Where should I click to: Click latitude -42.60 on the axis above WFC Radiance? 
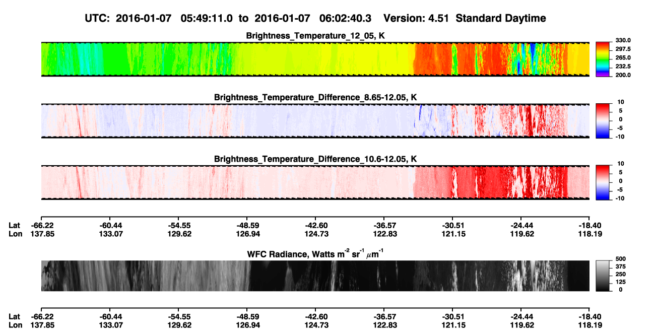[316, 225]
